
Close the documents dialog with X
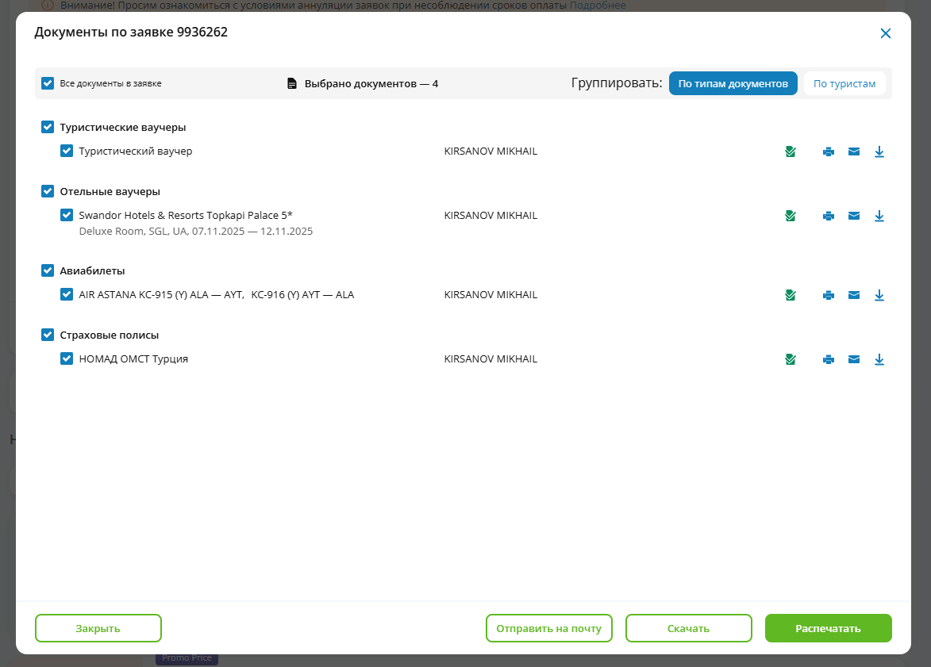886,33
